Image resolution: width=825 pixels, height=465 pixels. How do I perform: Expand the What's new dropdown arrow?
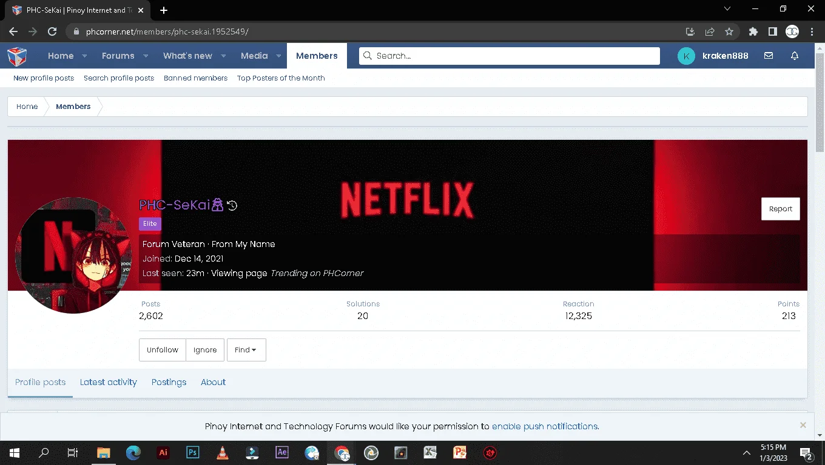tap(223, 56)
